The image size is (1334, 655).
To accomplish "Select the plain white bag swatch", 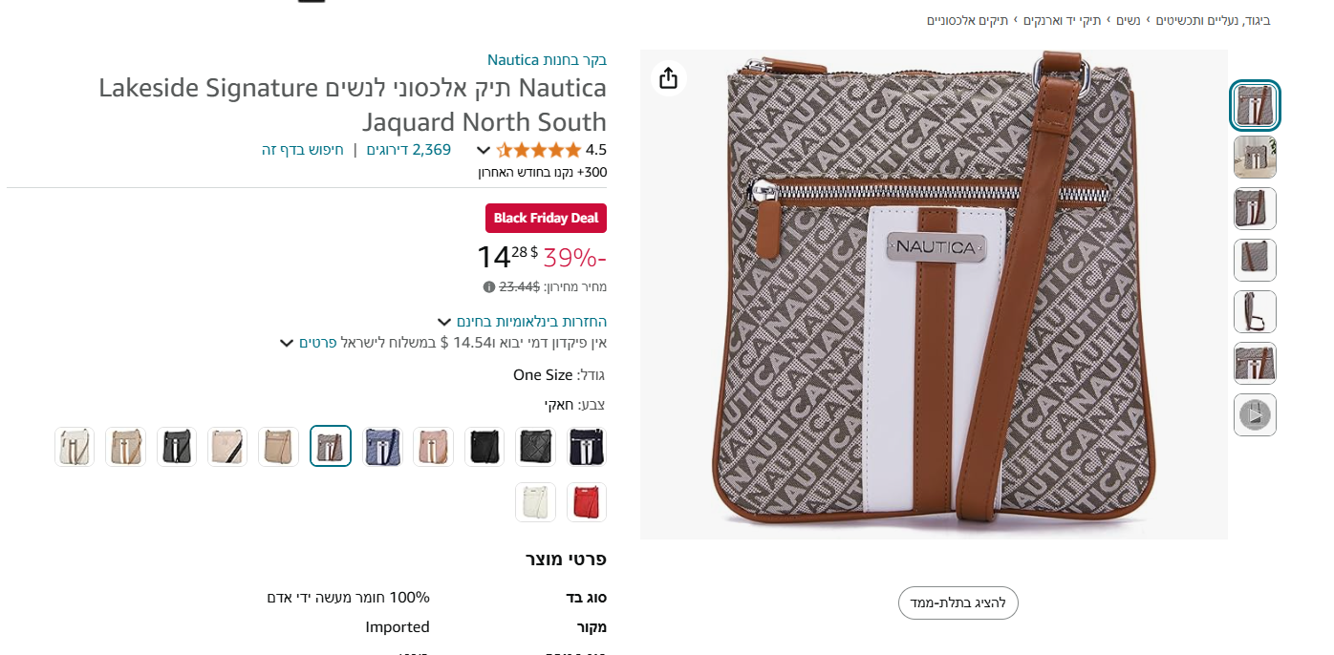I will (535, 502).
